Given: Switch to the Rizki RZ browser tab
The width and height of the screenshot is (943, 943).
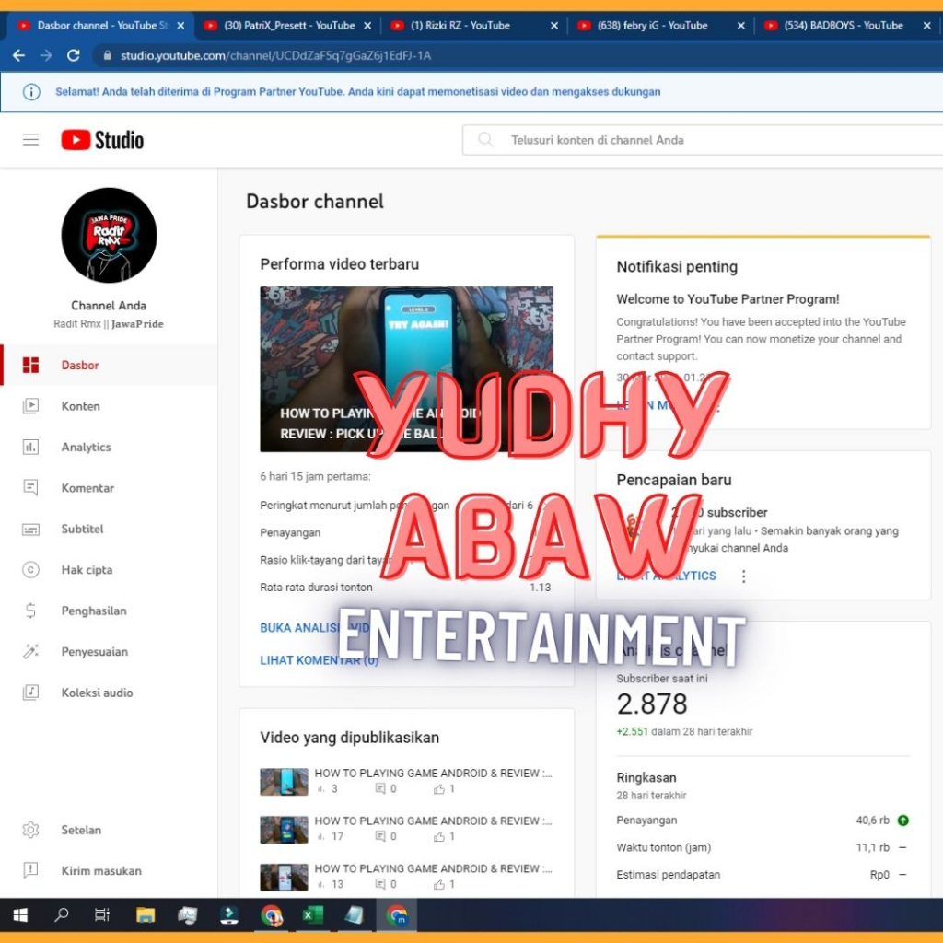Looking at the screenshot, I should pos(460,25).
